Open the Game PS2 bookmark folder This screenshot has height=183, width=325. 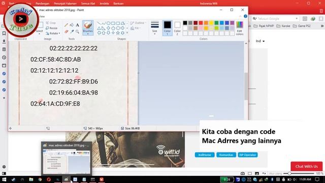[302, 26]
